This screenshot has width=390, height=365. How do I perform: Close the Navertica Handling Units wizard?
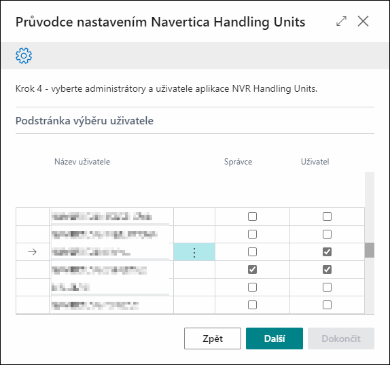tap(363, 21)
